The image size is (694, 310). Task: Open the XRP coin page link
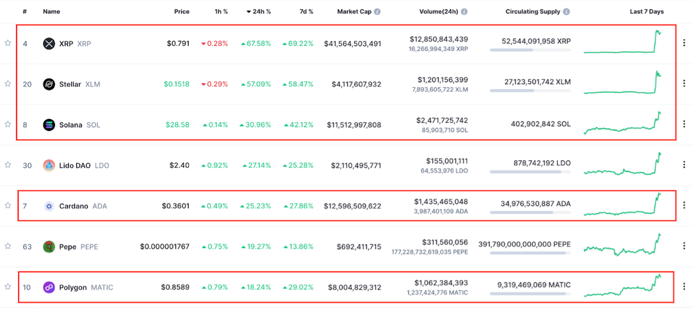[75, 44]
